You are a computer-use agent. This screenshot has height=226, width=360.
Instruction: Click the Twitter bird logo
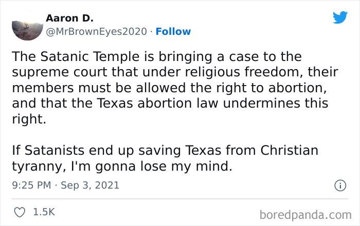point(340,18)
